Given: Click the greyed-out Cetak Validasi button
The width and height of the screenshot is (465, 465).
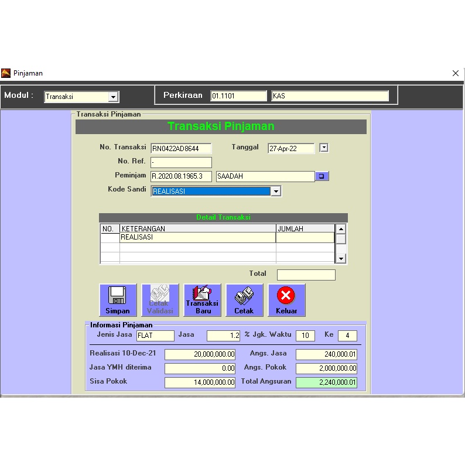Looking at the screenshot, I should coord(160,300).
